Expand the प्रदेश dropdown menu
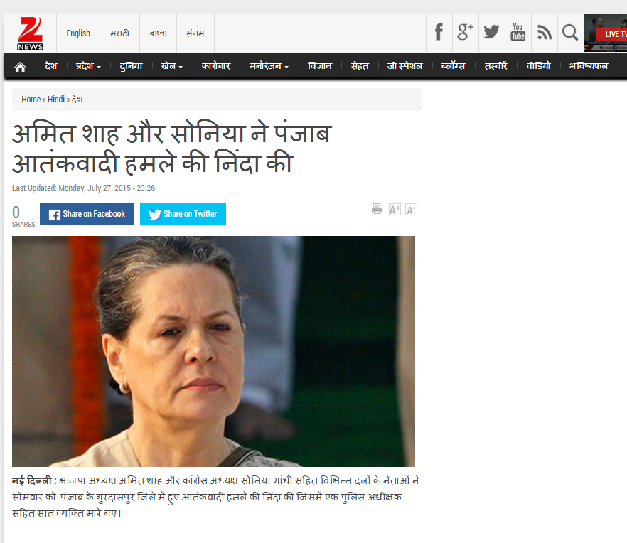The image size is (627, 543). click(88, 66)
